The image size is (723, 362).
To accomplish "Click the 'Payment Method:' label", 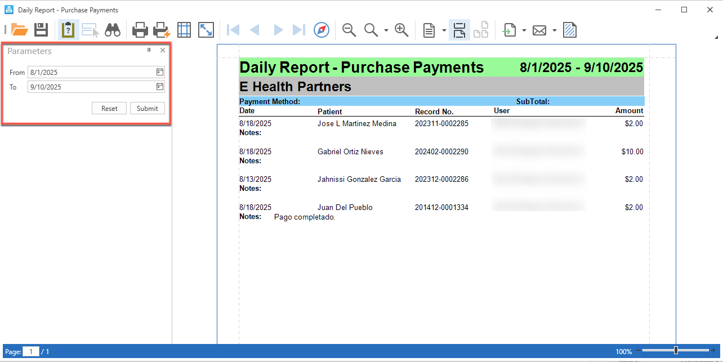I will point(270,102).
